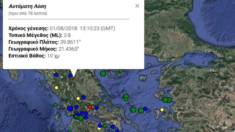Viewport: 235px width, 132px height.
Task: Click the local magnitude value '3.8'
Action: tap(67, 35)
